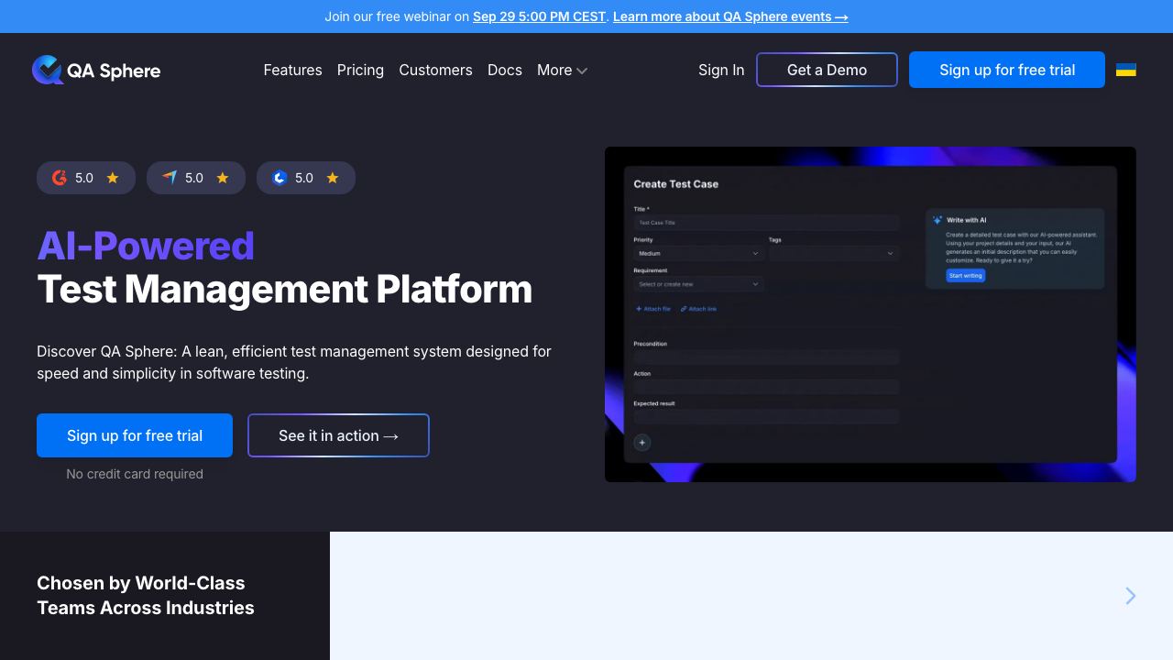Screen dimensions: 1173x660
Task: Open the G2 5.0 rating badge
Action: tap(86, 178)
